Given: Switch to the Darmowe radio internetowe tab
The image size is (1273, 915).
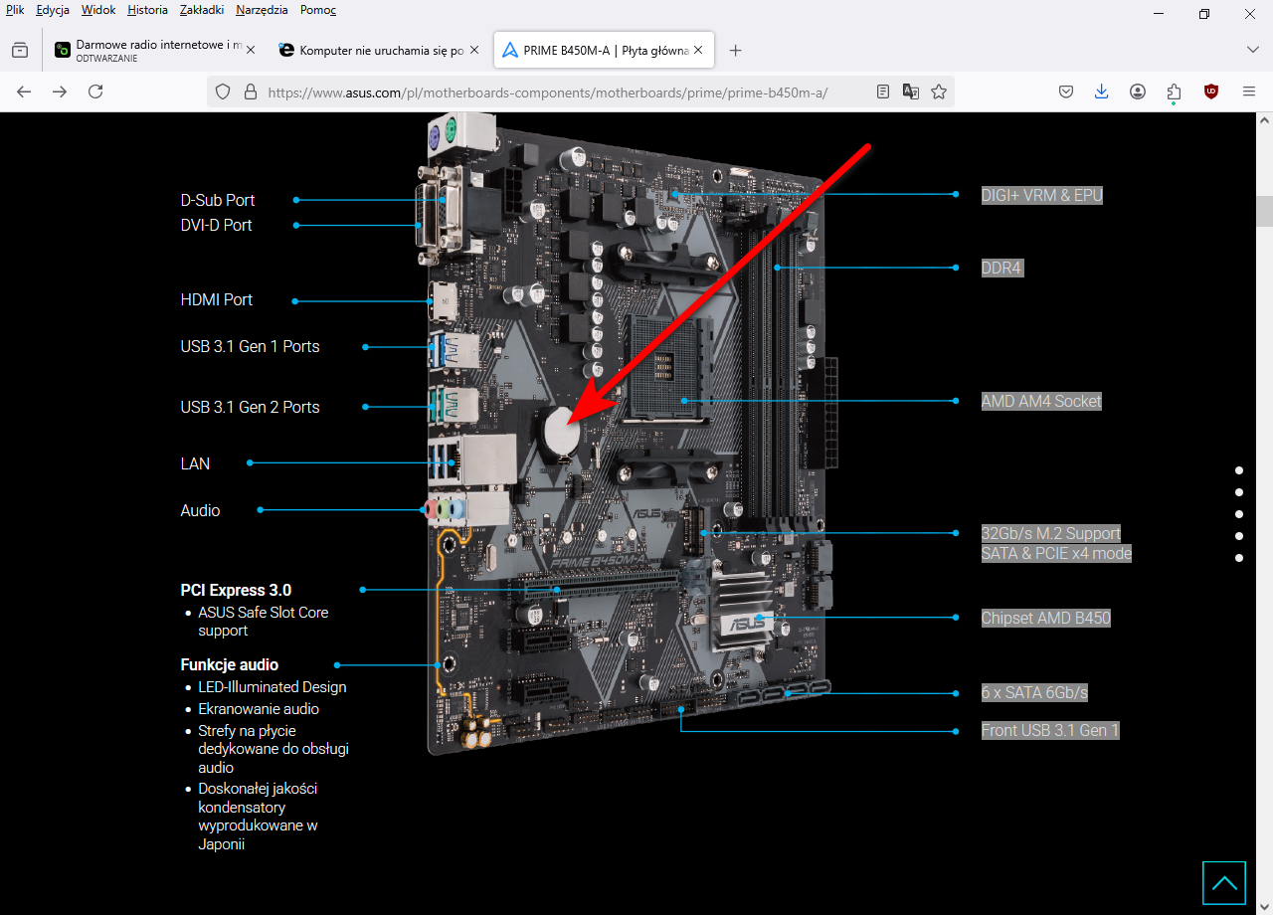Looking at the screenshot, I should coord(156,50).
